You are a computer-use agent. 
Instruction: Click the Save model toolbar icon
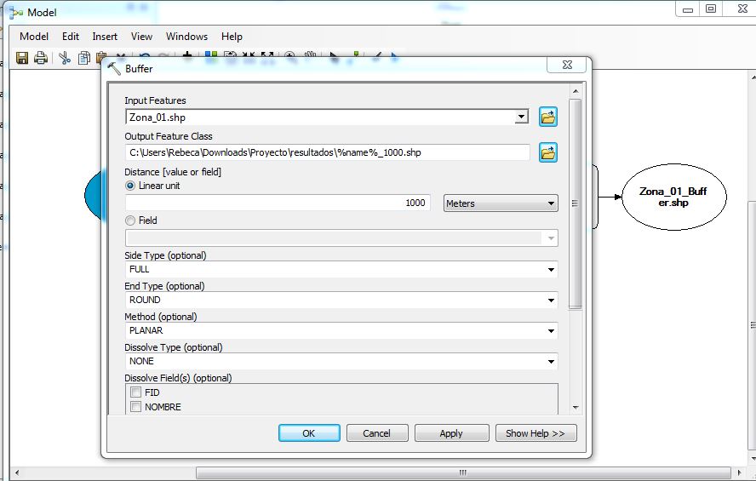pos(22,58)
